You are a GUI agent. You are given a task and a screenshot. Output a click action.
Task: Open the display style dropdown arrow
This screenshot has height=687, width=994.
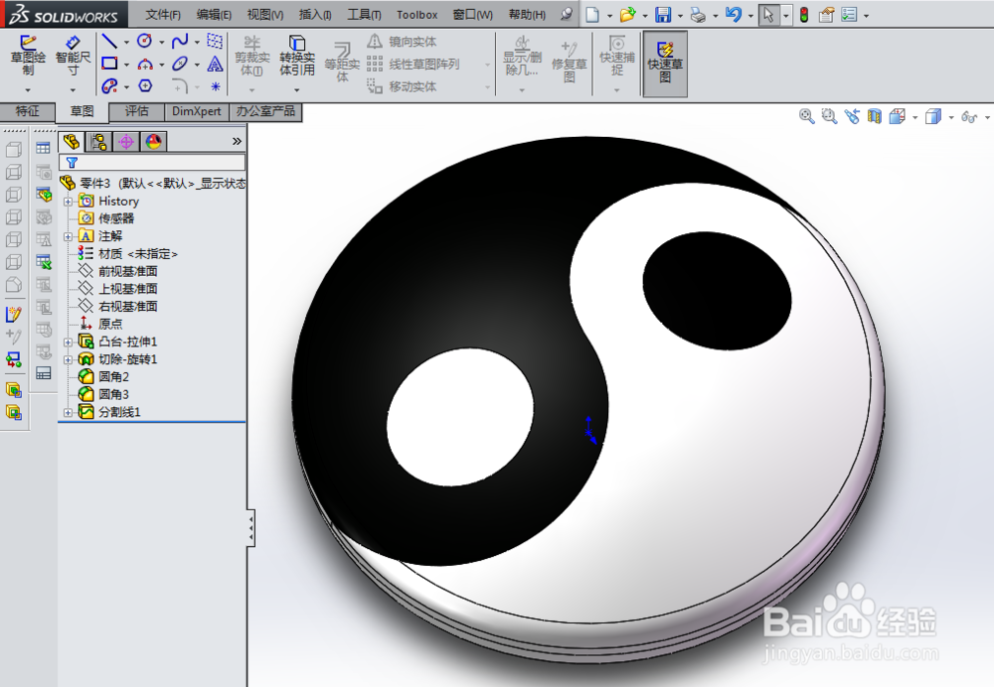951,117
